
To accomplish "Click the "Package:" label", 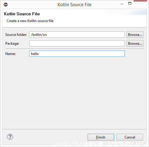I will (x=12, y=44).
